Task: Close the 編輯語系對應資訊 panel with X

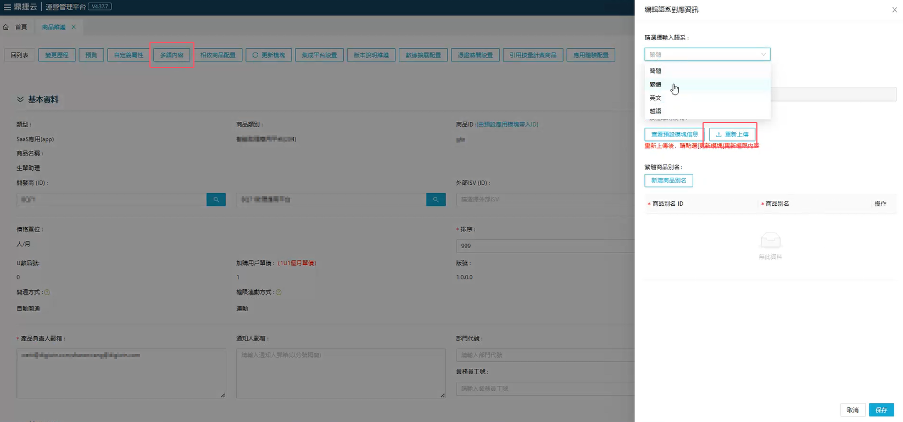Action: 894,10
